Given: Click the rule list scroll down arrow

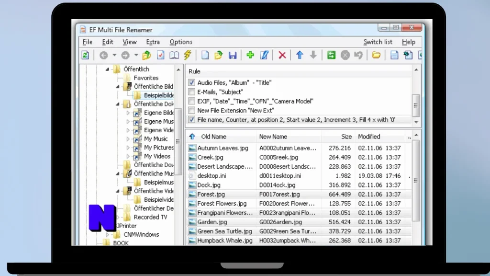Looking at the screenshot, I should pos(416,122).
